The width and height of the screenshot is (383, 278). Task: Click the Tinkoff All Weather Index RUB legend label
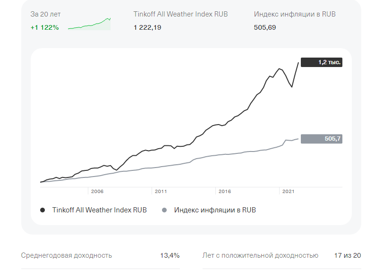100,210
